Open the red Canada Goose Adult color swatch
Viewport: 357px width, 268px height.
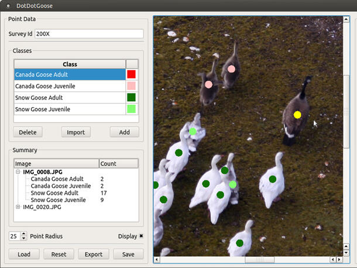pos(131,74)
